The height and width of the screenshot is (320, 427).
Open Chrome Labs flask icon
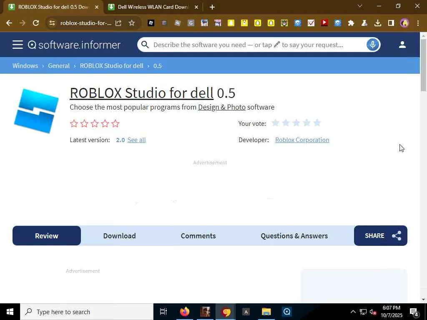click(x=364, y=23)
